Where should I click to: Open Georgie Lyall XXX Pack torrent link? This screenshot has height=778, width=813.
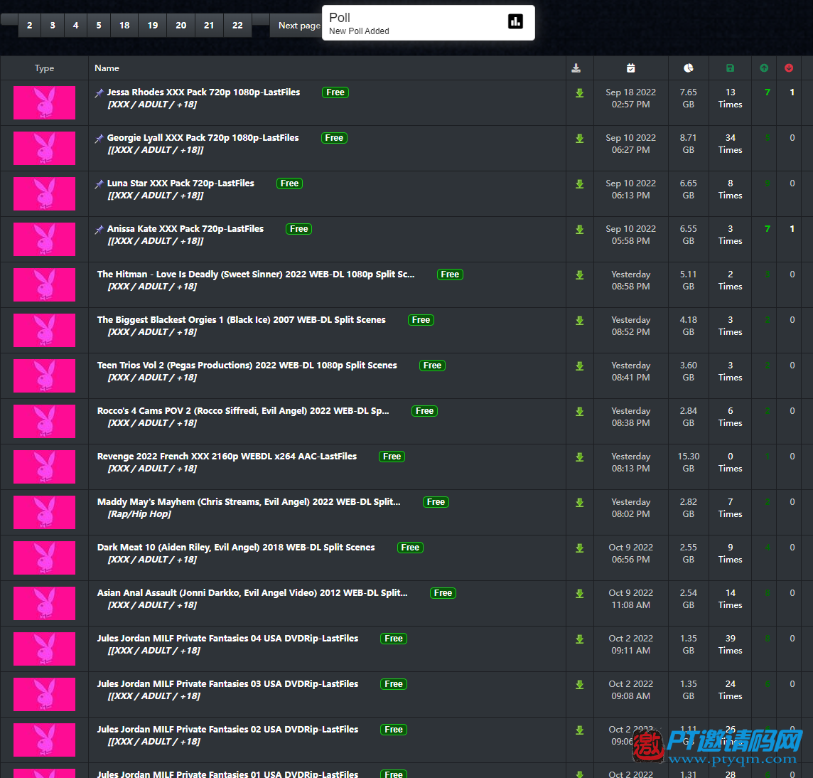(203, 138)
